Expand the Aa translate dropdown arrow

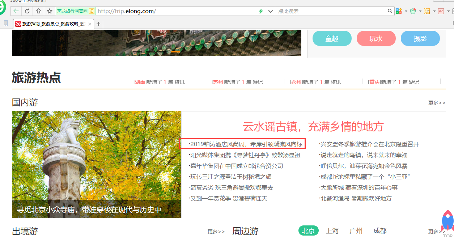(x=448, y=11)
